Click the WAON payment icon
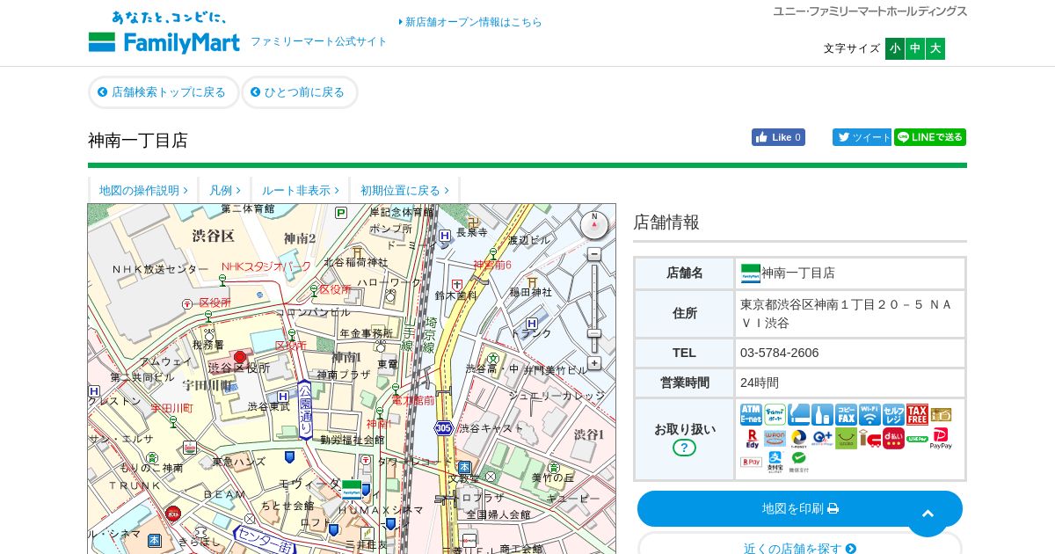 (775, 439)
